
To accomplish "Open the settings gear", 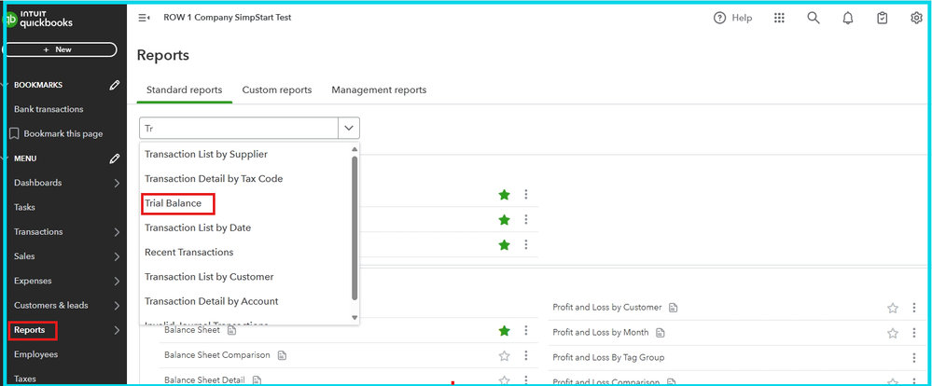I will coord(916,18).
